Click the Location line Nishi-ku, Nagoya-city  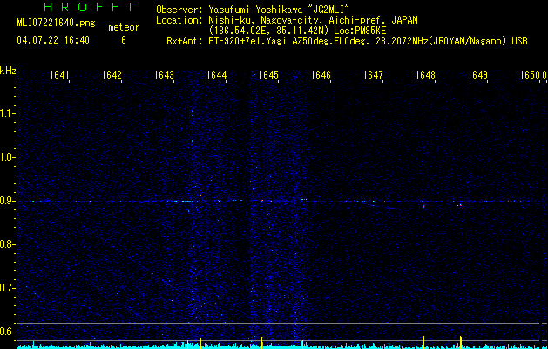coord(287,20)
